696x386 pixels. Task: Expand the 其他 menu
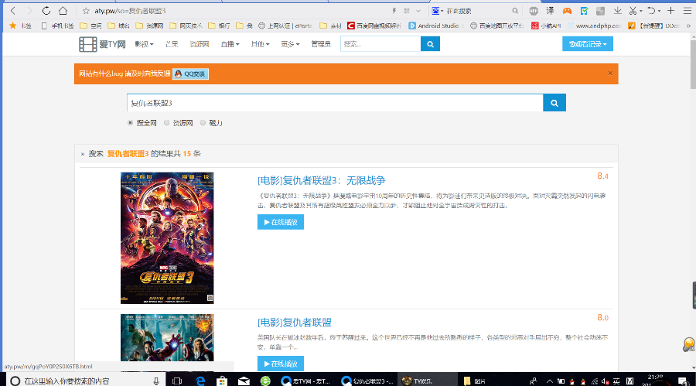260,44
